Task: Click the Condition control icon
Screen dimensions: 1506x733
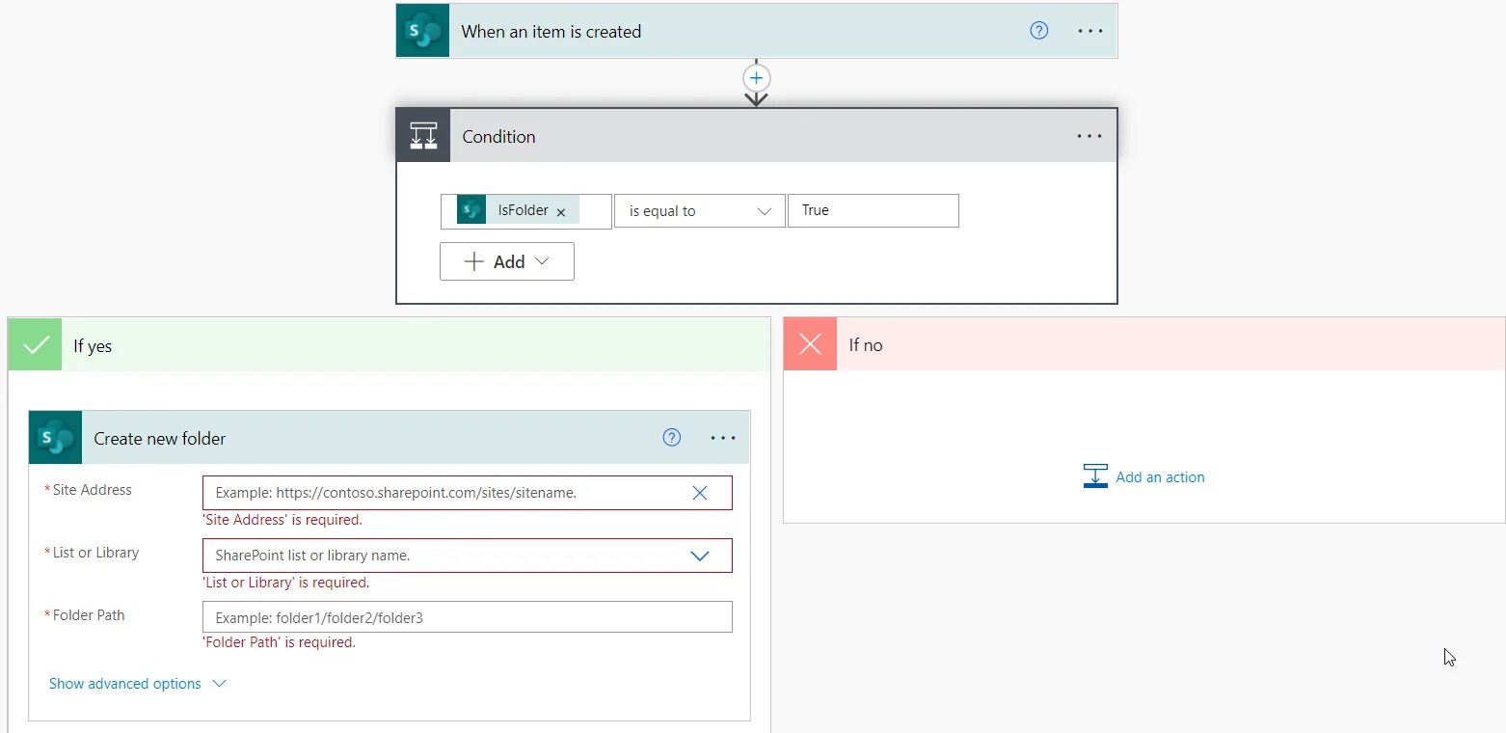Action: (x=423, y=136)
